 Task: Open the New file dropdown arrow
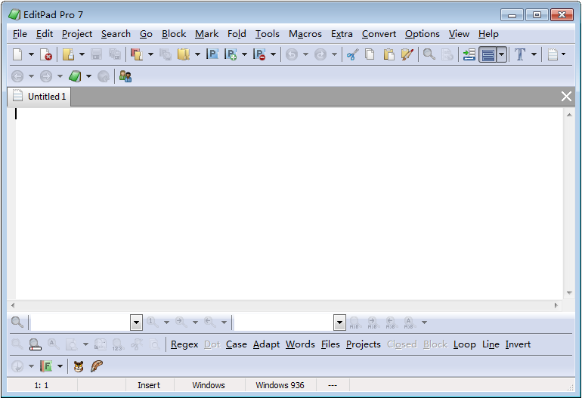tap(31, 54)
